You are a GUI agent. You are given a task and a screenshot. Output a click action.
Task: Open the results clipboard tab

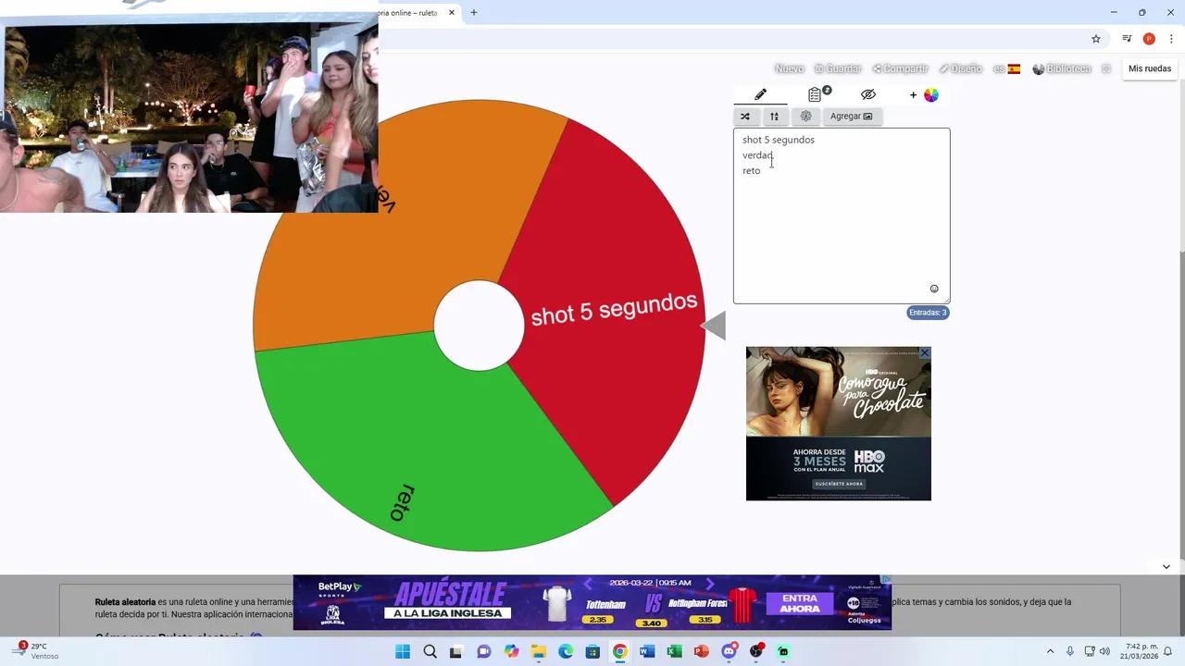click(x=815, y=94)
